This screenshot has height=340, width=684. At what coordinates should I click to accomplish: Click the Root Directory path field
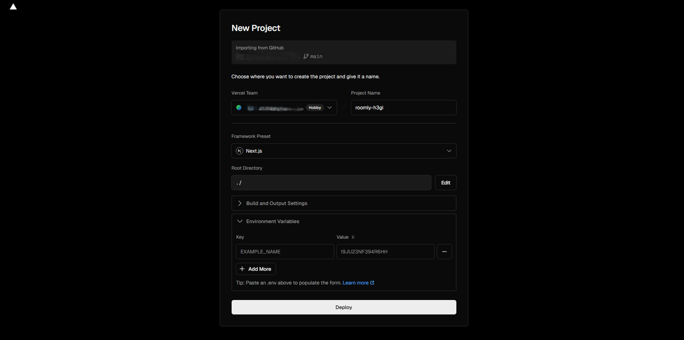(331, 183)
